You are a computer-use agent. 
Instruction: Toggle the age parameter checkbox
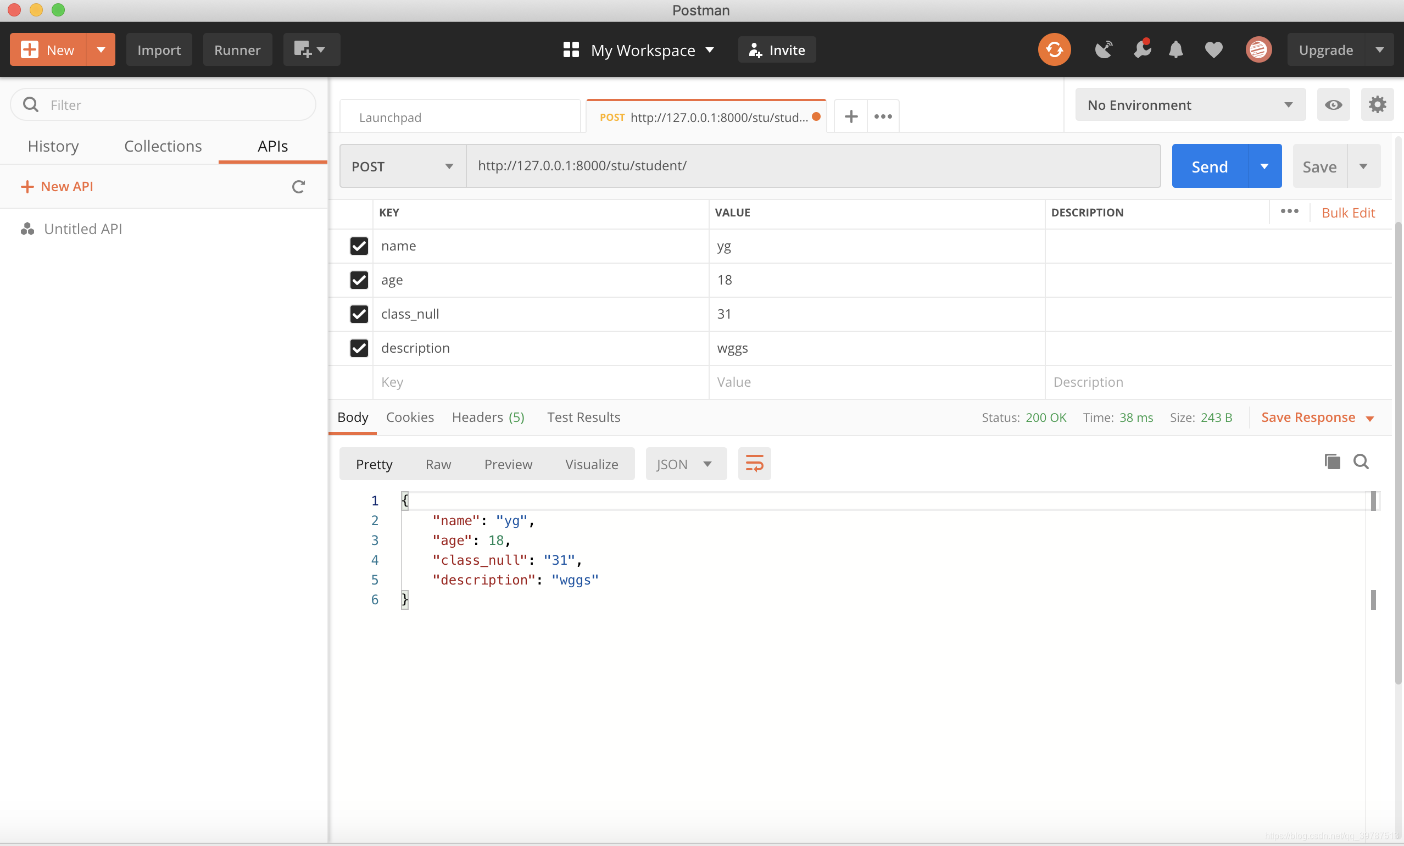(x=358, y=280)
